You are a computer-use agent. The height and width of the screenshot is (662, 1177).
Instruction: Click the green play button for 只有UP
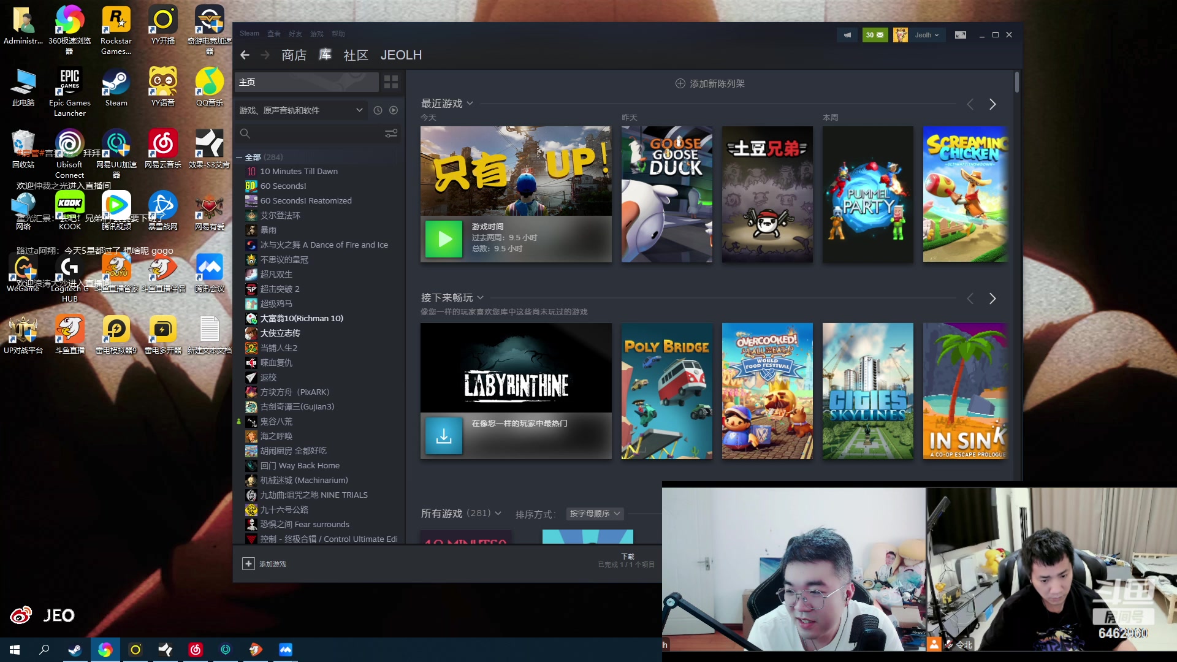tap(444, 239)
